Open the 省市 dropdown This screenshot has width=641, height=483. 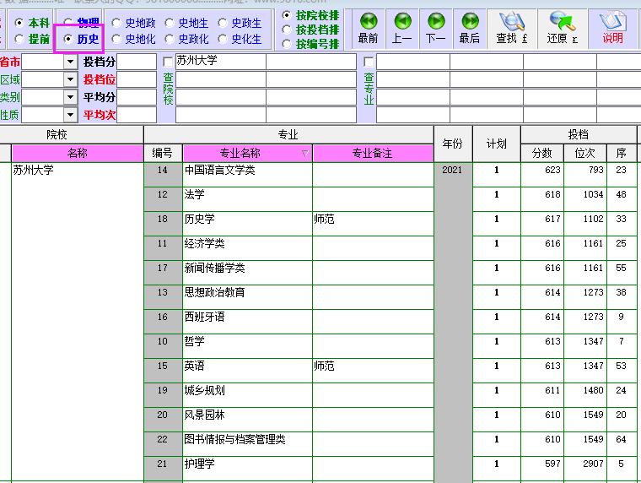70,62
